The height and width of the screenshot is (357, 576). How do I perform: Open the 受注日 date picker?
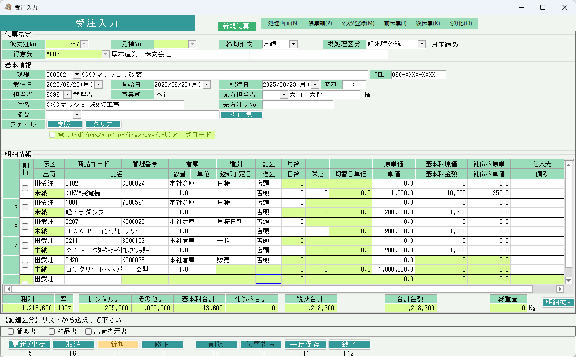point(99,84)
